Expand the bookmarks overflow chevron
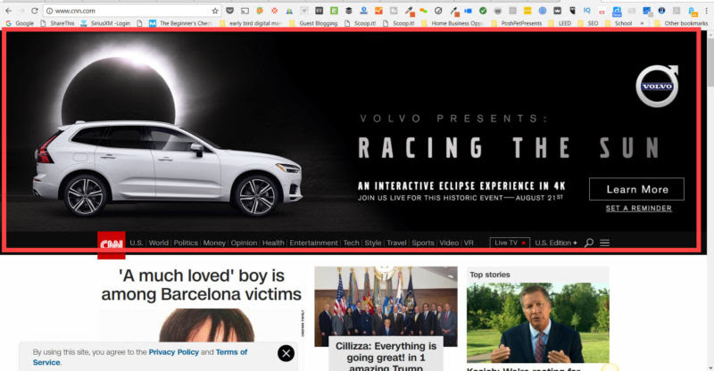The width and height of the screenshot is (714, 371). [642, 23]
